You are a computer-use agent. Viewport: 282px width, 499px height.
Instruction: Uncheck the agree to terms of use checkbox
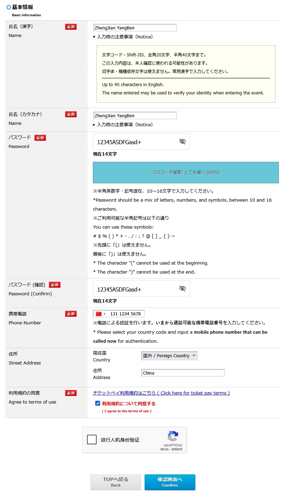(98, 403)
